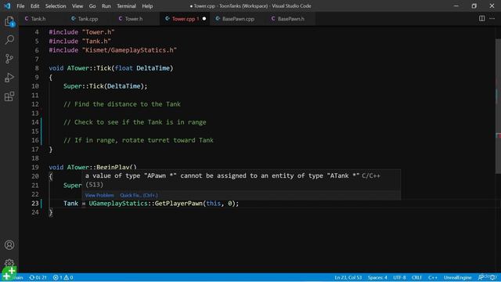Image resolution: width=501 pixels, height=282 pixels.
Task: Change the CRLF end of line sequence
Action: tap(416, 277)
